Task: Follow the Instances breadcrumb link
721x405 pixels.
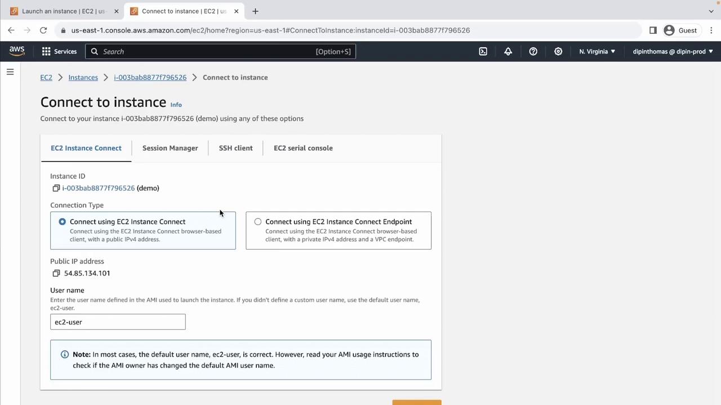Action: 83,77
